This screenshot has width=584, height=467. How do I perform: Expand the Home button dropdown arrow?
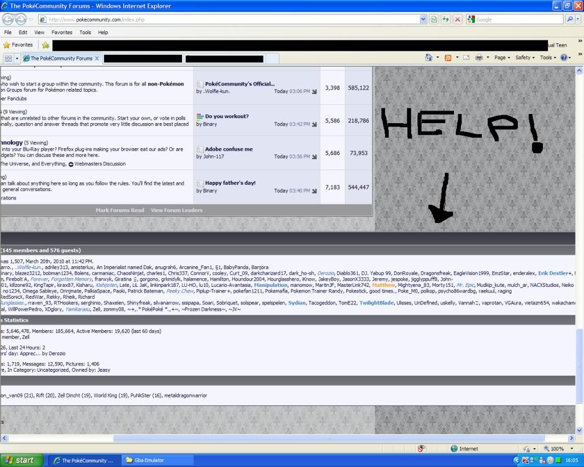437,58
